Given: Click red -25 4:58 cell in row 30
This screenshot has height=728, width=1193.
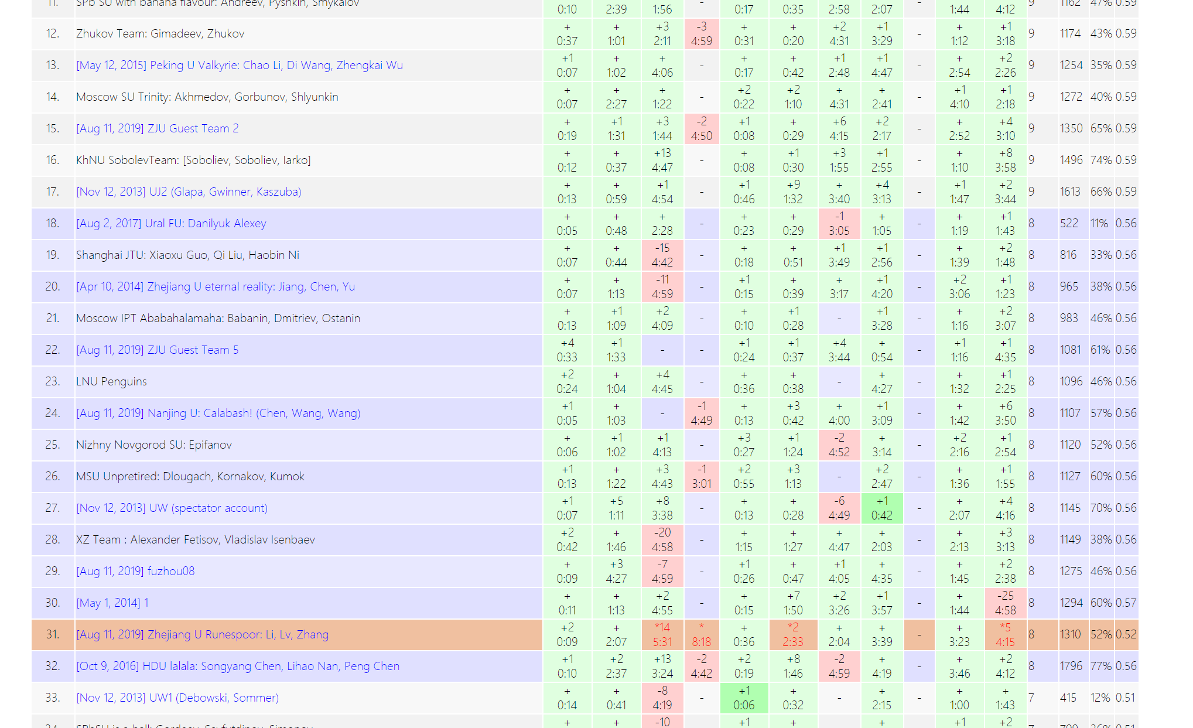Looking at the screenshot, I should 1005,603.
